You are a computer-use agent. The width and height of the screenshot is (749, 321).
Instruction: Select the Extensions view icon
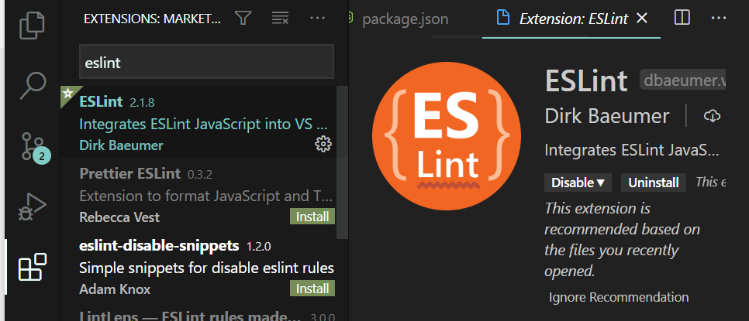[33, 267]
